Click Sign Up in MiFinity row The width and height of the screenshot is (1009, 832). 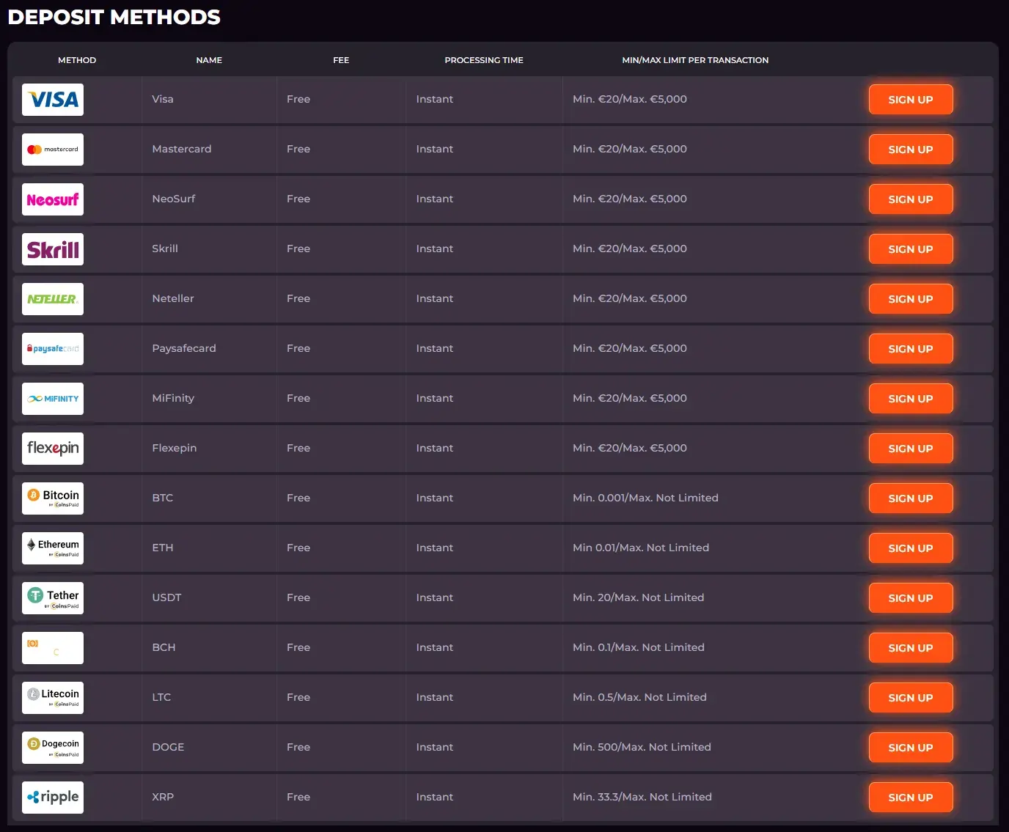click(911, 399)
